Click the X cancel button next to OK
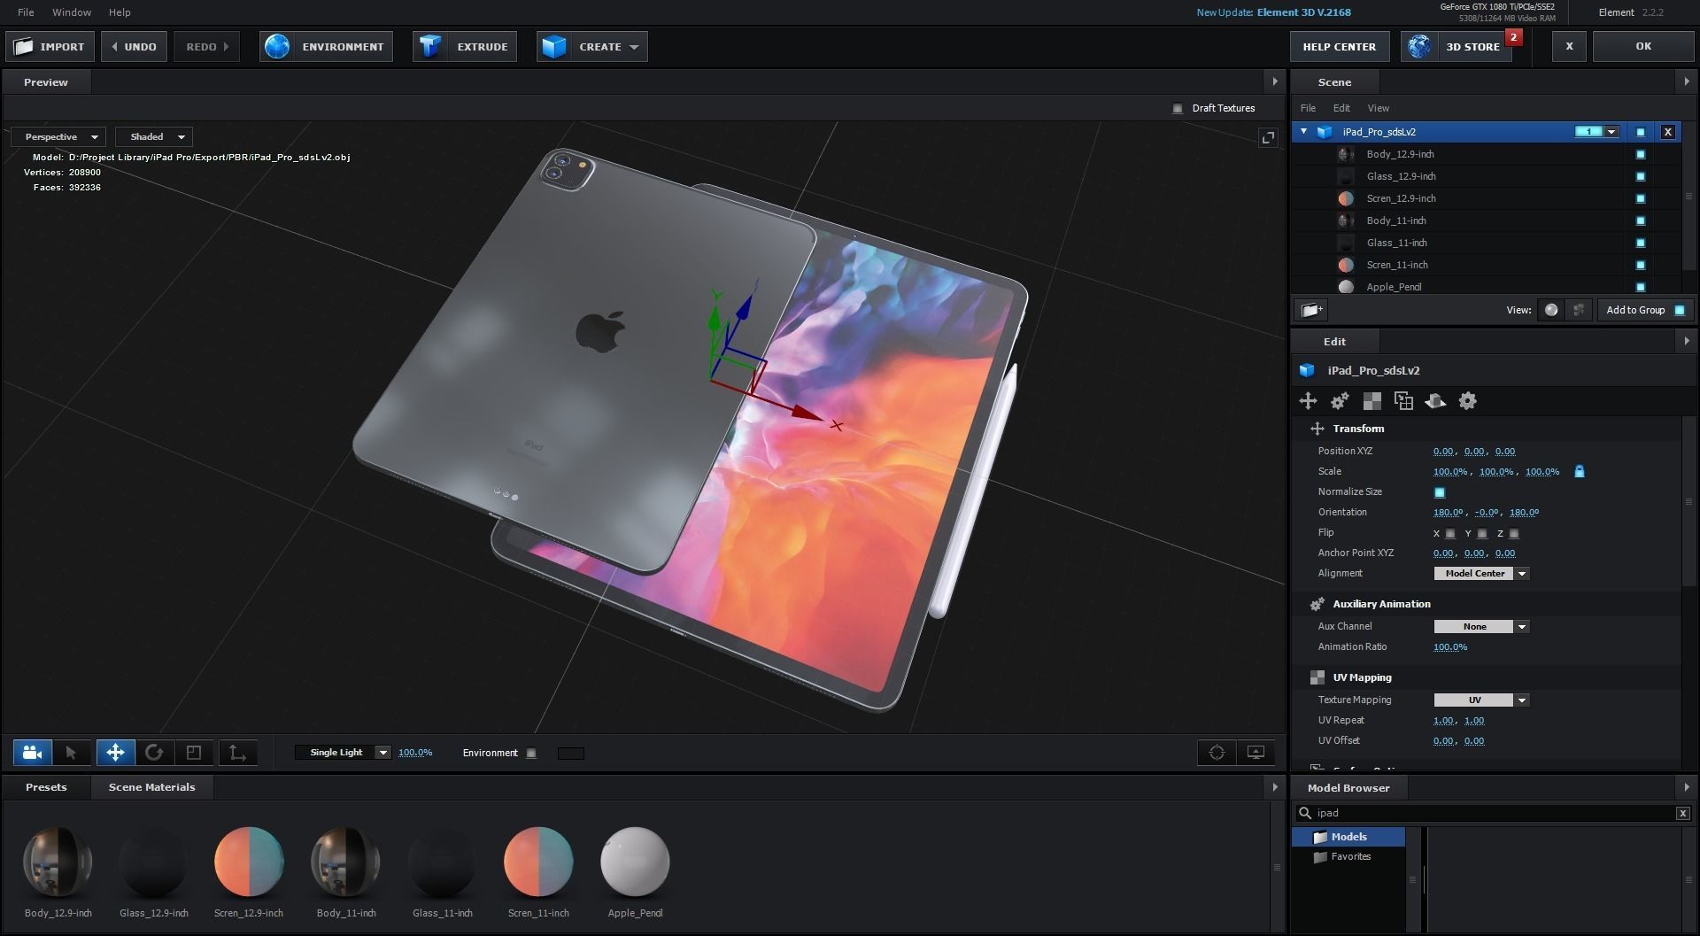Viewport: 1700px width, 936px height. click(1569, 47)
